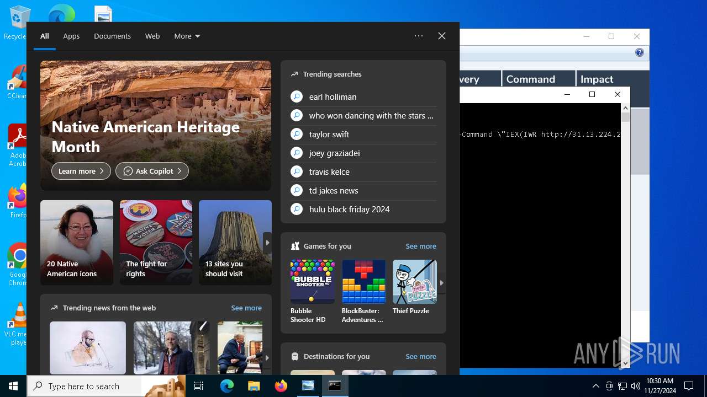The height and width of the screenshot is (397, 707).
Task: Switch to the command prompt taskbar app
Action: (x=335, y=386)
